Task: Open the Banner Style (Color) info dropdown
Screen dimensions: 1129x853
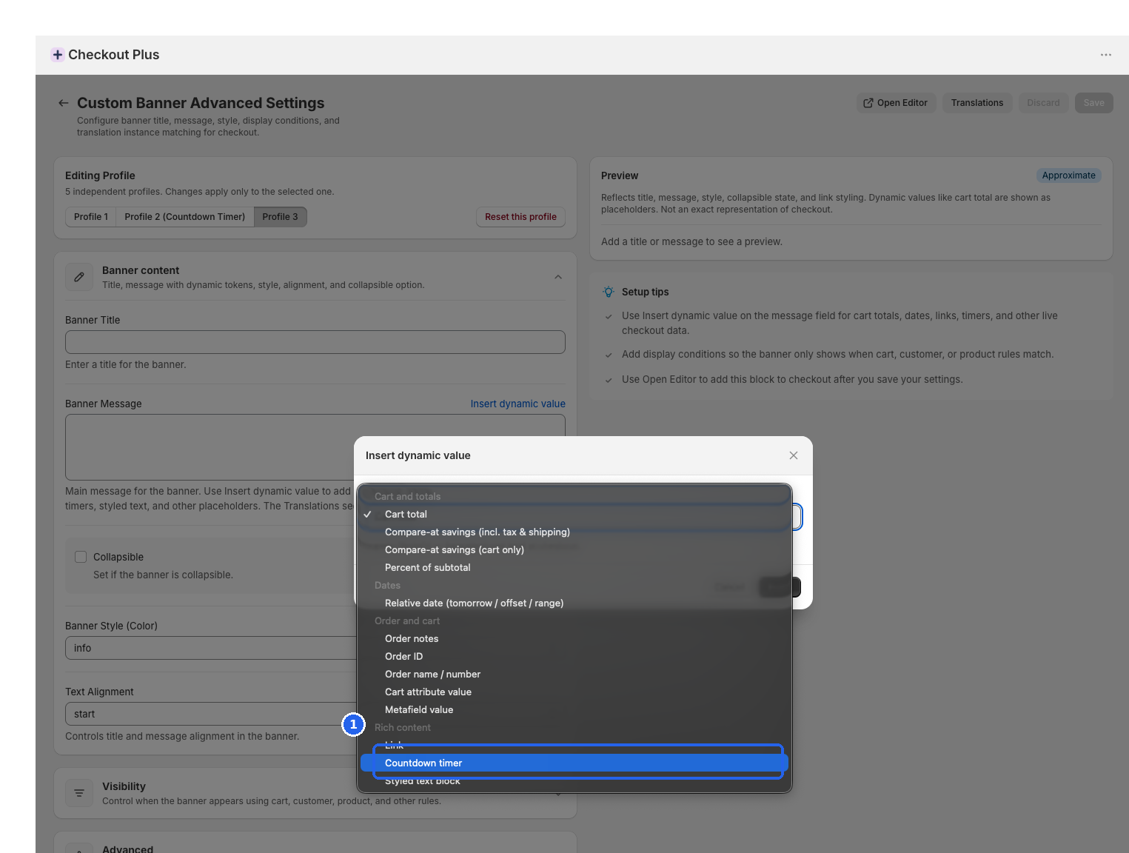Action: [211, 648]
